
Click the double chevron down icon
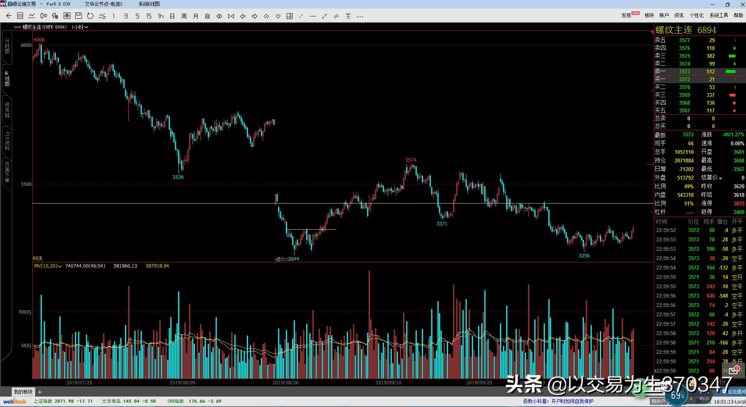(x=278, y=16)
